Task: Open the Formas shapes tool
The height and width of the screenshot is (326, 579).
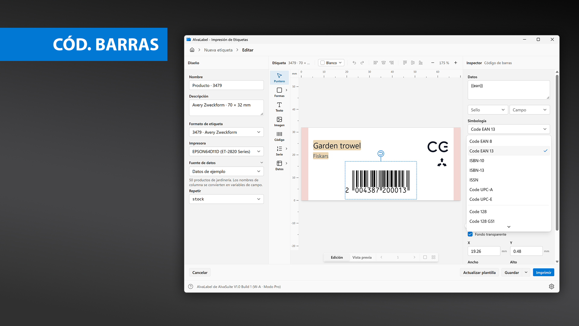Action: coord(279,92)
